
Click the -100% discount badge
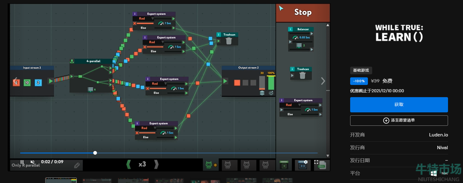click(359, 81)
